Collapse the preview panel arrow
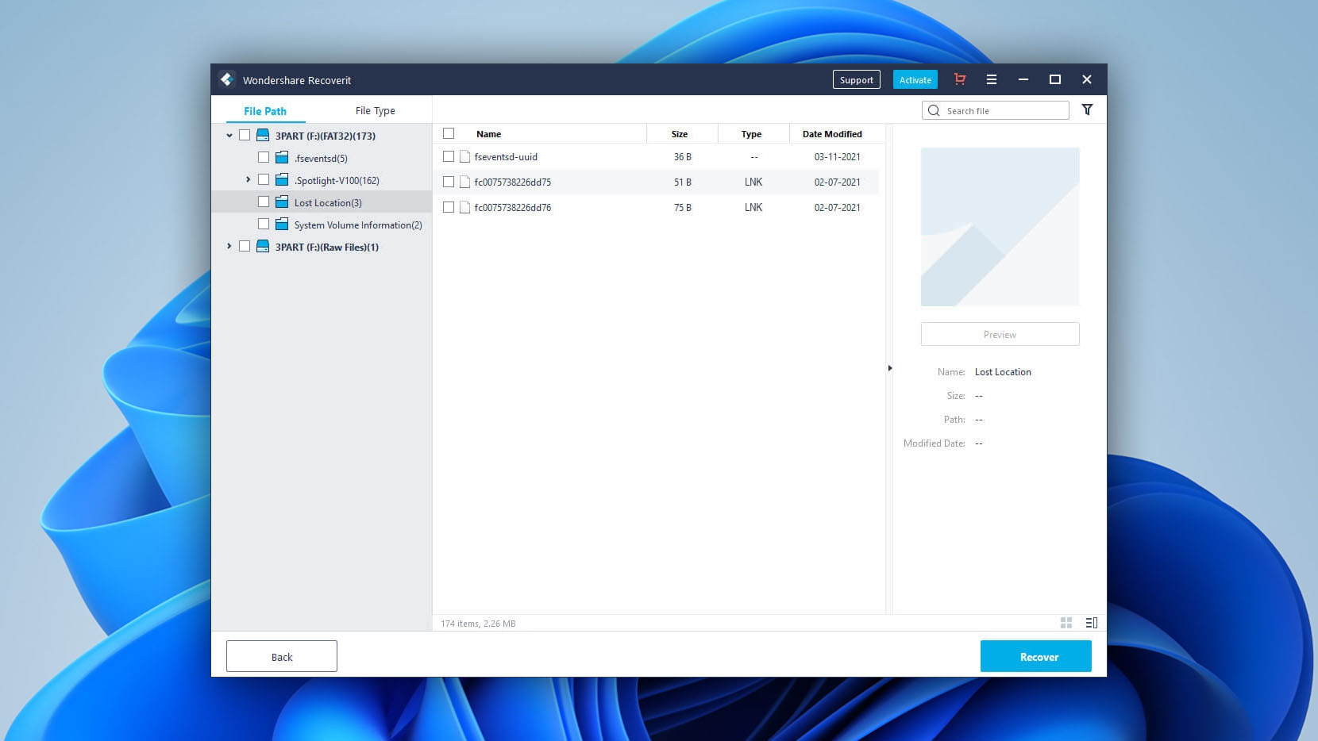This screenshot has width=1318, height=741. coord(890,368)
